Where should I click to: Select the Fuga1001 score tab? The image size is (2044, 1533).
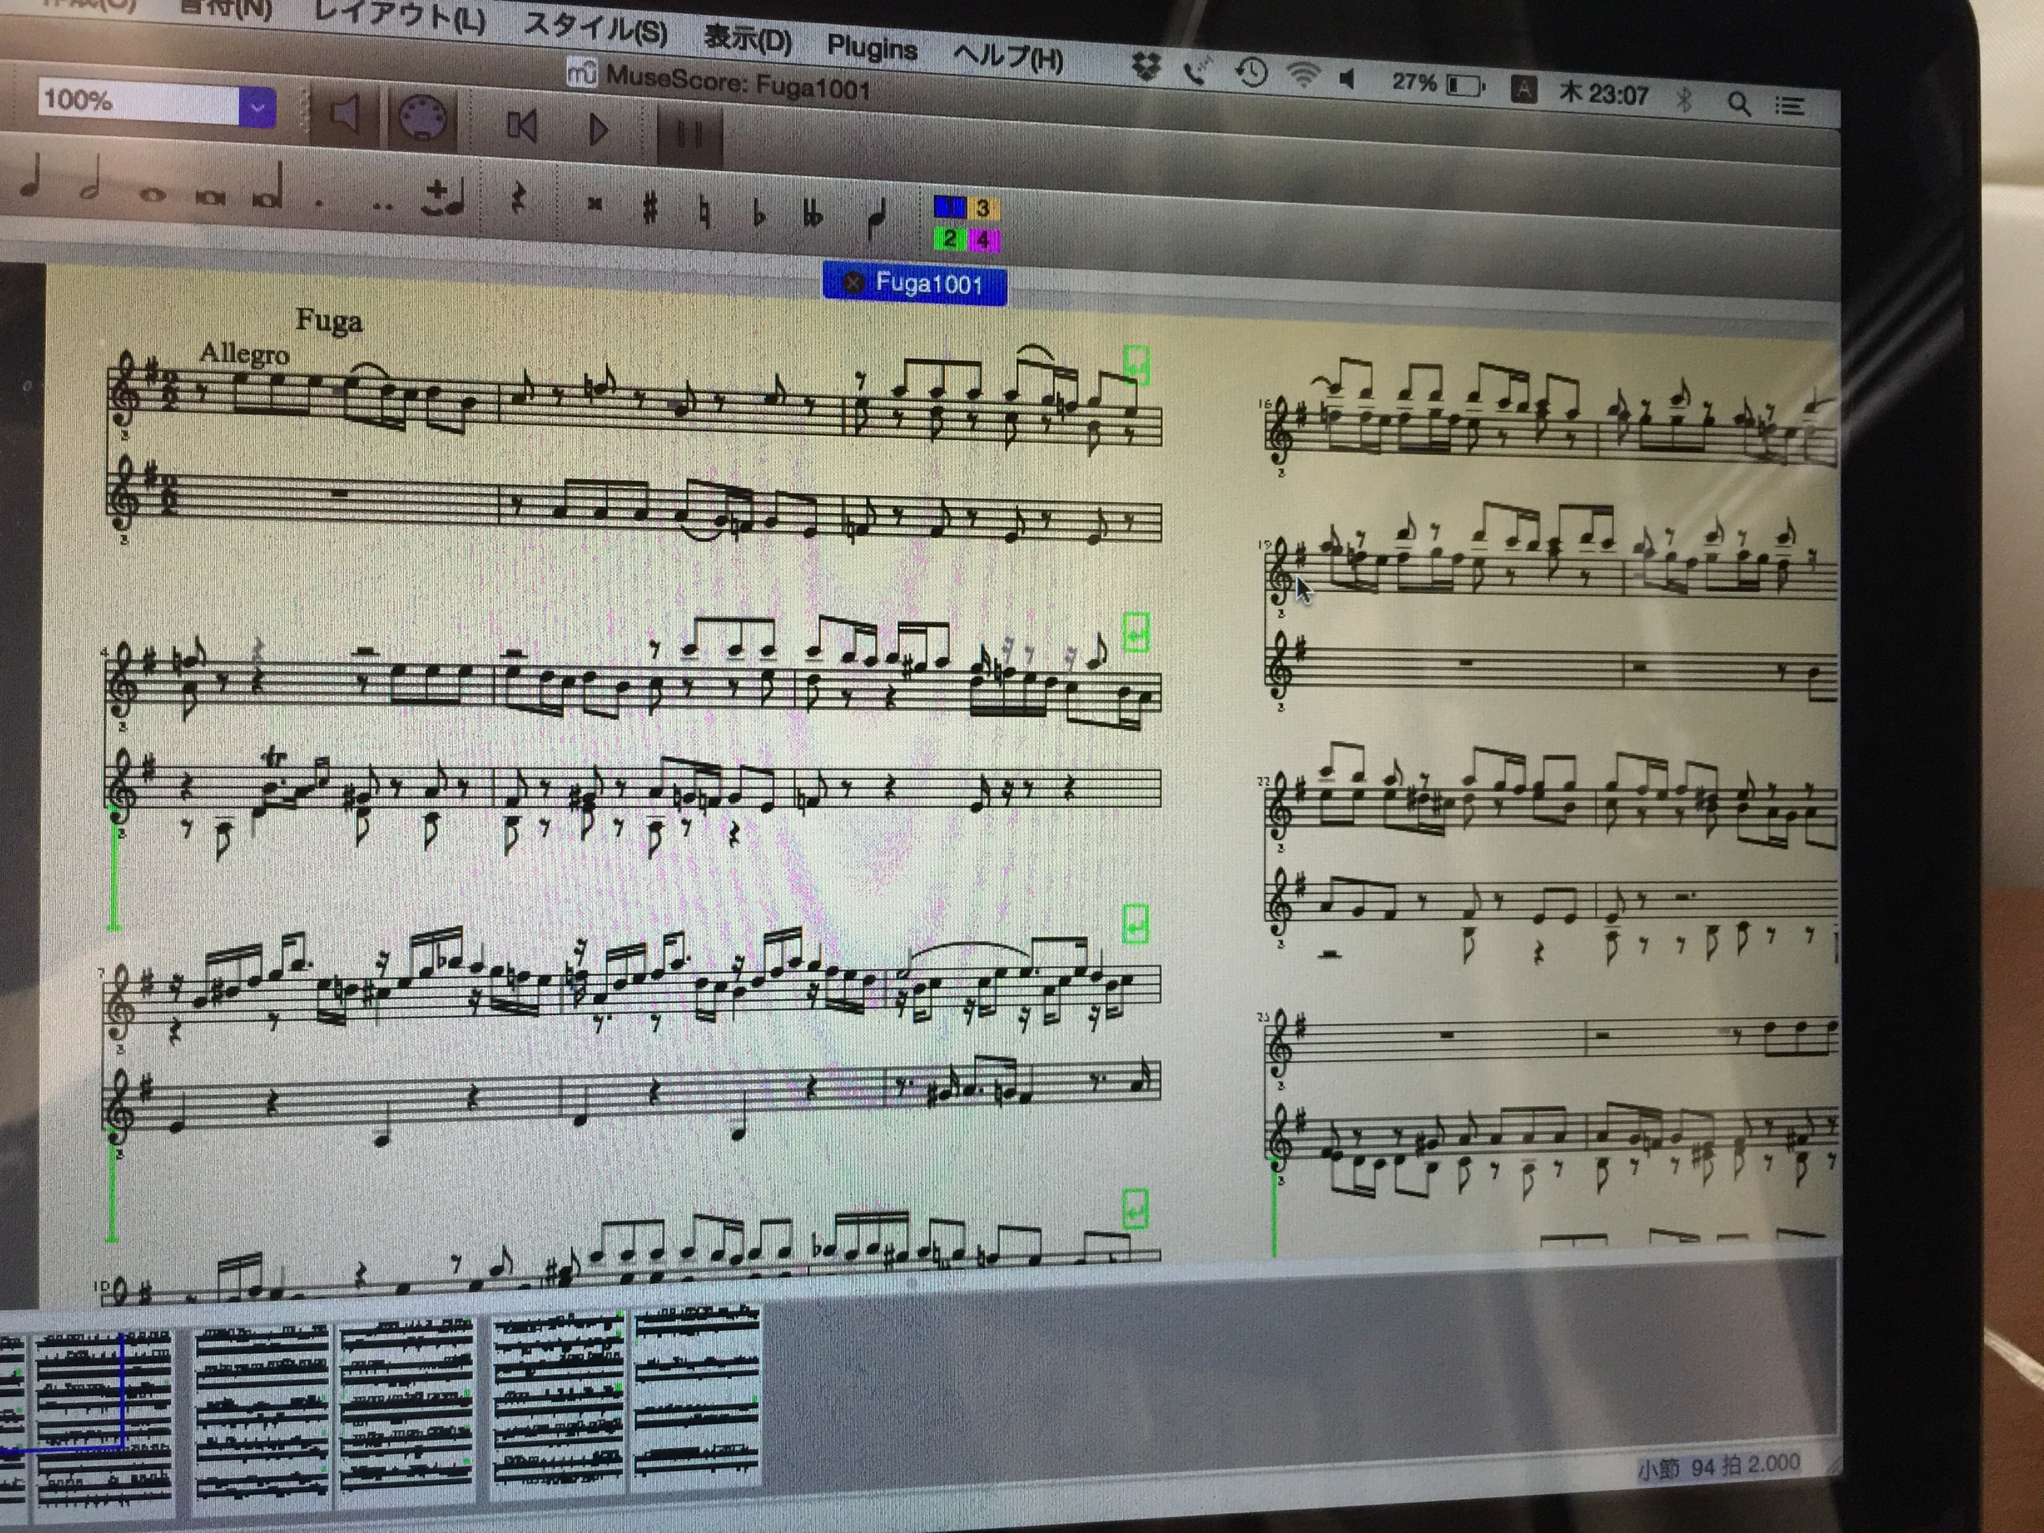click(x=914, y=283)
